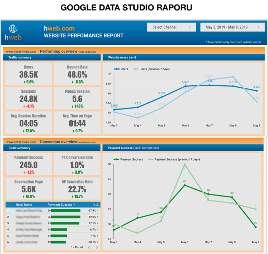Click the Hotel Name column header
The width and height of the screenshot is (268, 254).
click(x=24, y=205)
